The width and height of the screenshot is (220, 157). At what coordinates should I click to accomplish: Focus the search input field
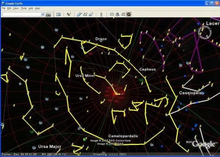(x=22, y=14)
